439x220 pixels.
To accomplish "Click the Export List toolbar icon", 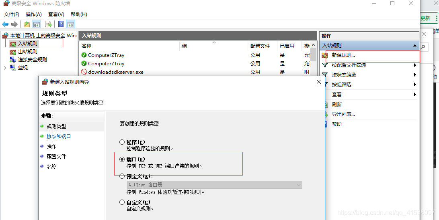I will point(48,24).
